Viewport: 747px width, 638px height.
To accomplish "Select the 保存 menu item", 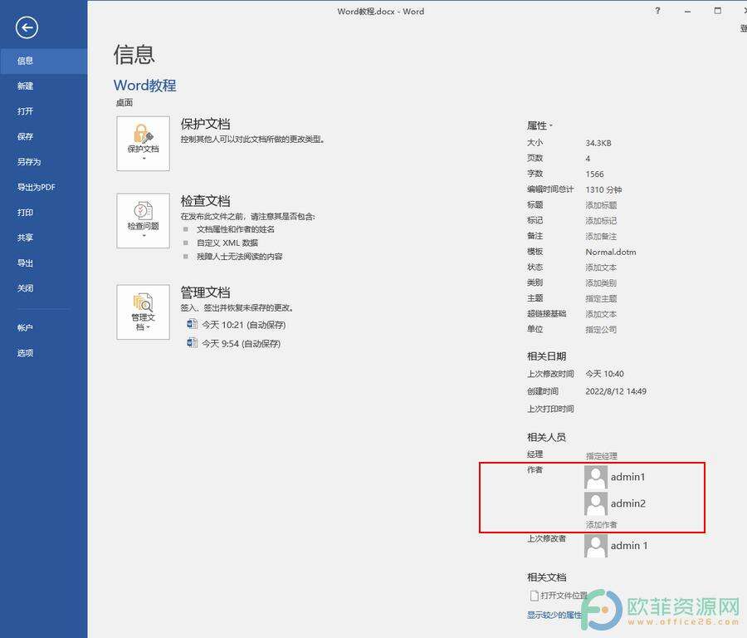I will point(43,136).
